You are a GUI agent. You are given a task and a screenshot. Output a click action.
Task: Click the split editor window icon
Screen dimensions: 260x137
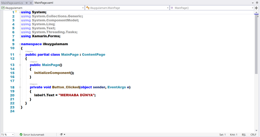click(x=256, y=8)
